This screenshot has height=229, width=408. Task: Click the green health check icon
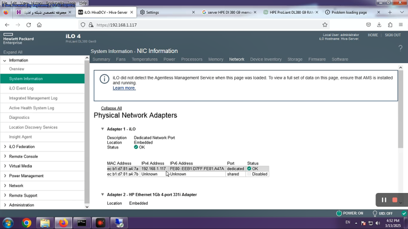(x=404, y=214)
